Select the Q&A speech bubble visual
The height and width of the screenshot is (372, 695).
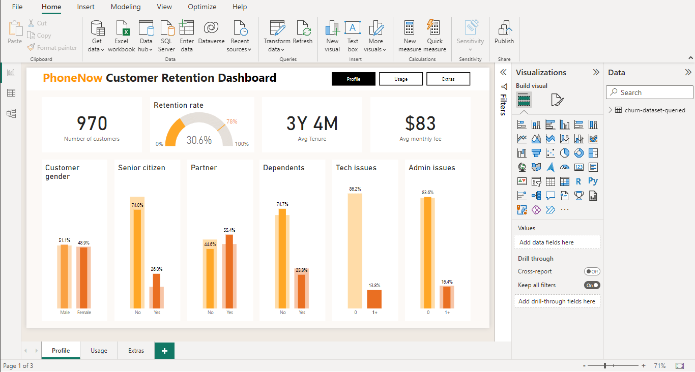tap(550, 196)
